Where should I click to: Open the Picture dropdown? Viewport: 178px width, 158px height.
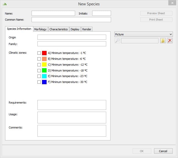point(143,34)
